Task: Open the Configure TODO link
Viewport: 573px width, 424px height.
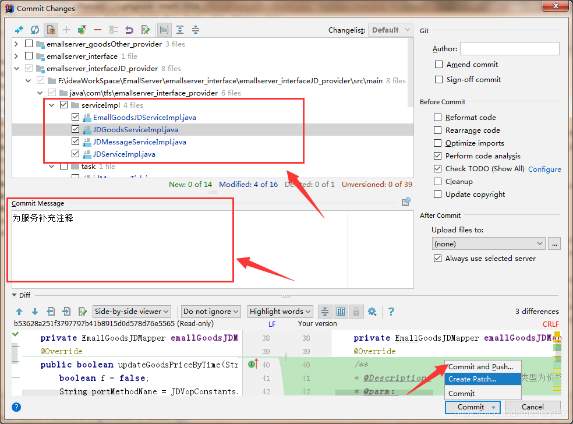Action: point(544,169)
